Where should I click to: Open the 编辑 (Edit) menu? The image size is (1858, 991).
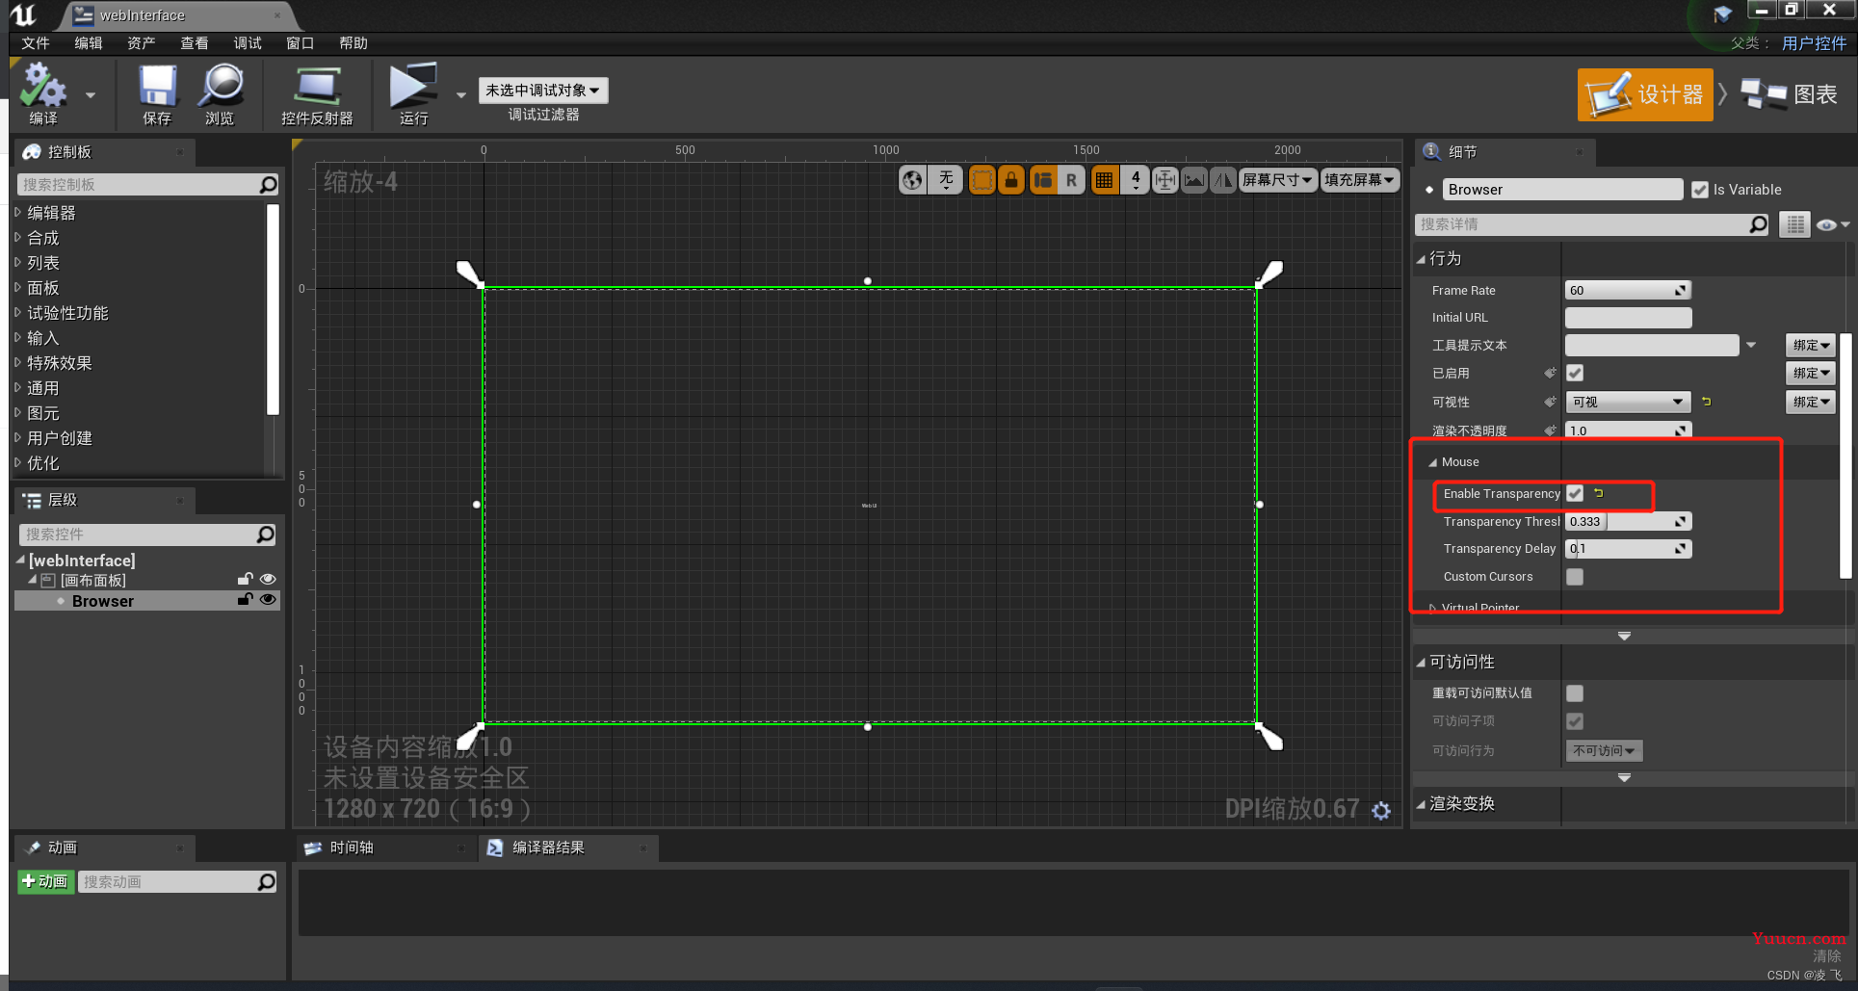click(x=89, y=43)
